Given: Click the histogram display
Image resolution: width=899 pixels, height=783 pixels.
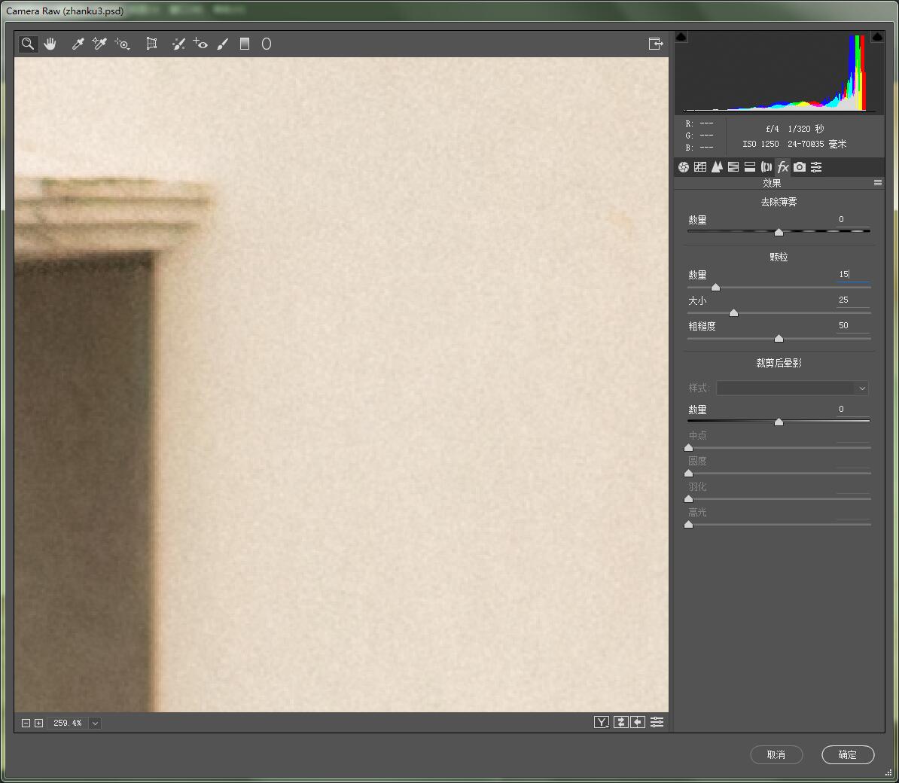Looking at the screenshot, I should 779,73.
